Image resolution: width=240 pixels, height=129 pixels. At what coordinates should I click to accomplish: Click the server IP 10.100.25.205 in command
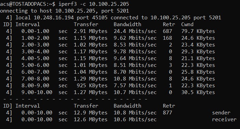pos(109,4)
